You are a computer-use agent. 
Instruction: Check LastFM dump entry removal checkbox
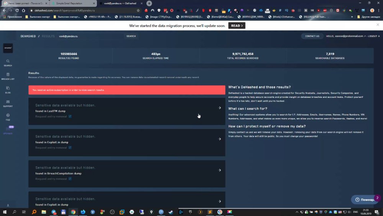70,116
